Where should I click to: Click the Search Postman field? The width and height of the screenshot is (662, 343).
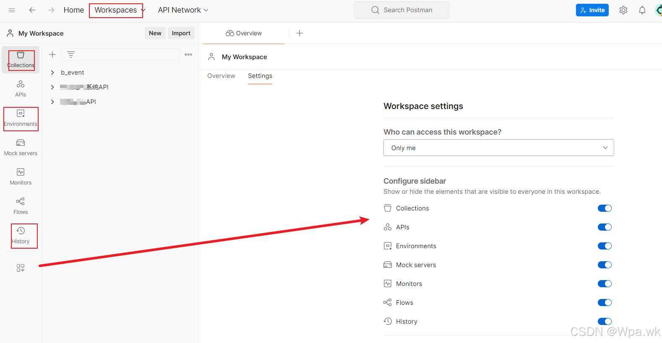click(x=402, y=10)
